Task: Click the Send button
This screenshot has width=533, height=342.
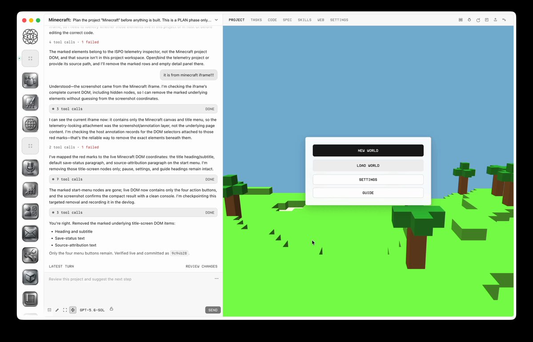Action: coord(213,310)
